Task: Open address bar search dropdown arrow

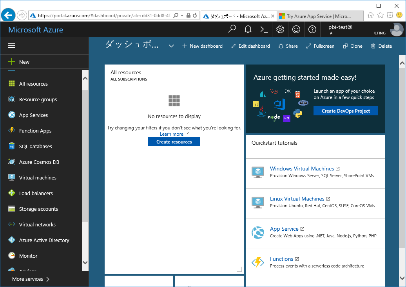Action: click(x=182, y=16)
